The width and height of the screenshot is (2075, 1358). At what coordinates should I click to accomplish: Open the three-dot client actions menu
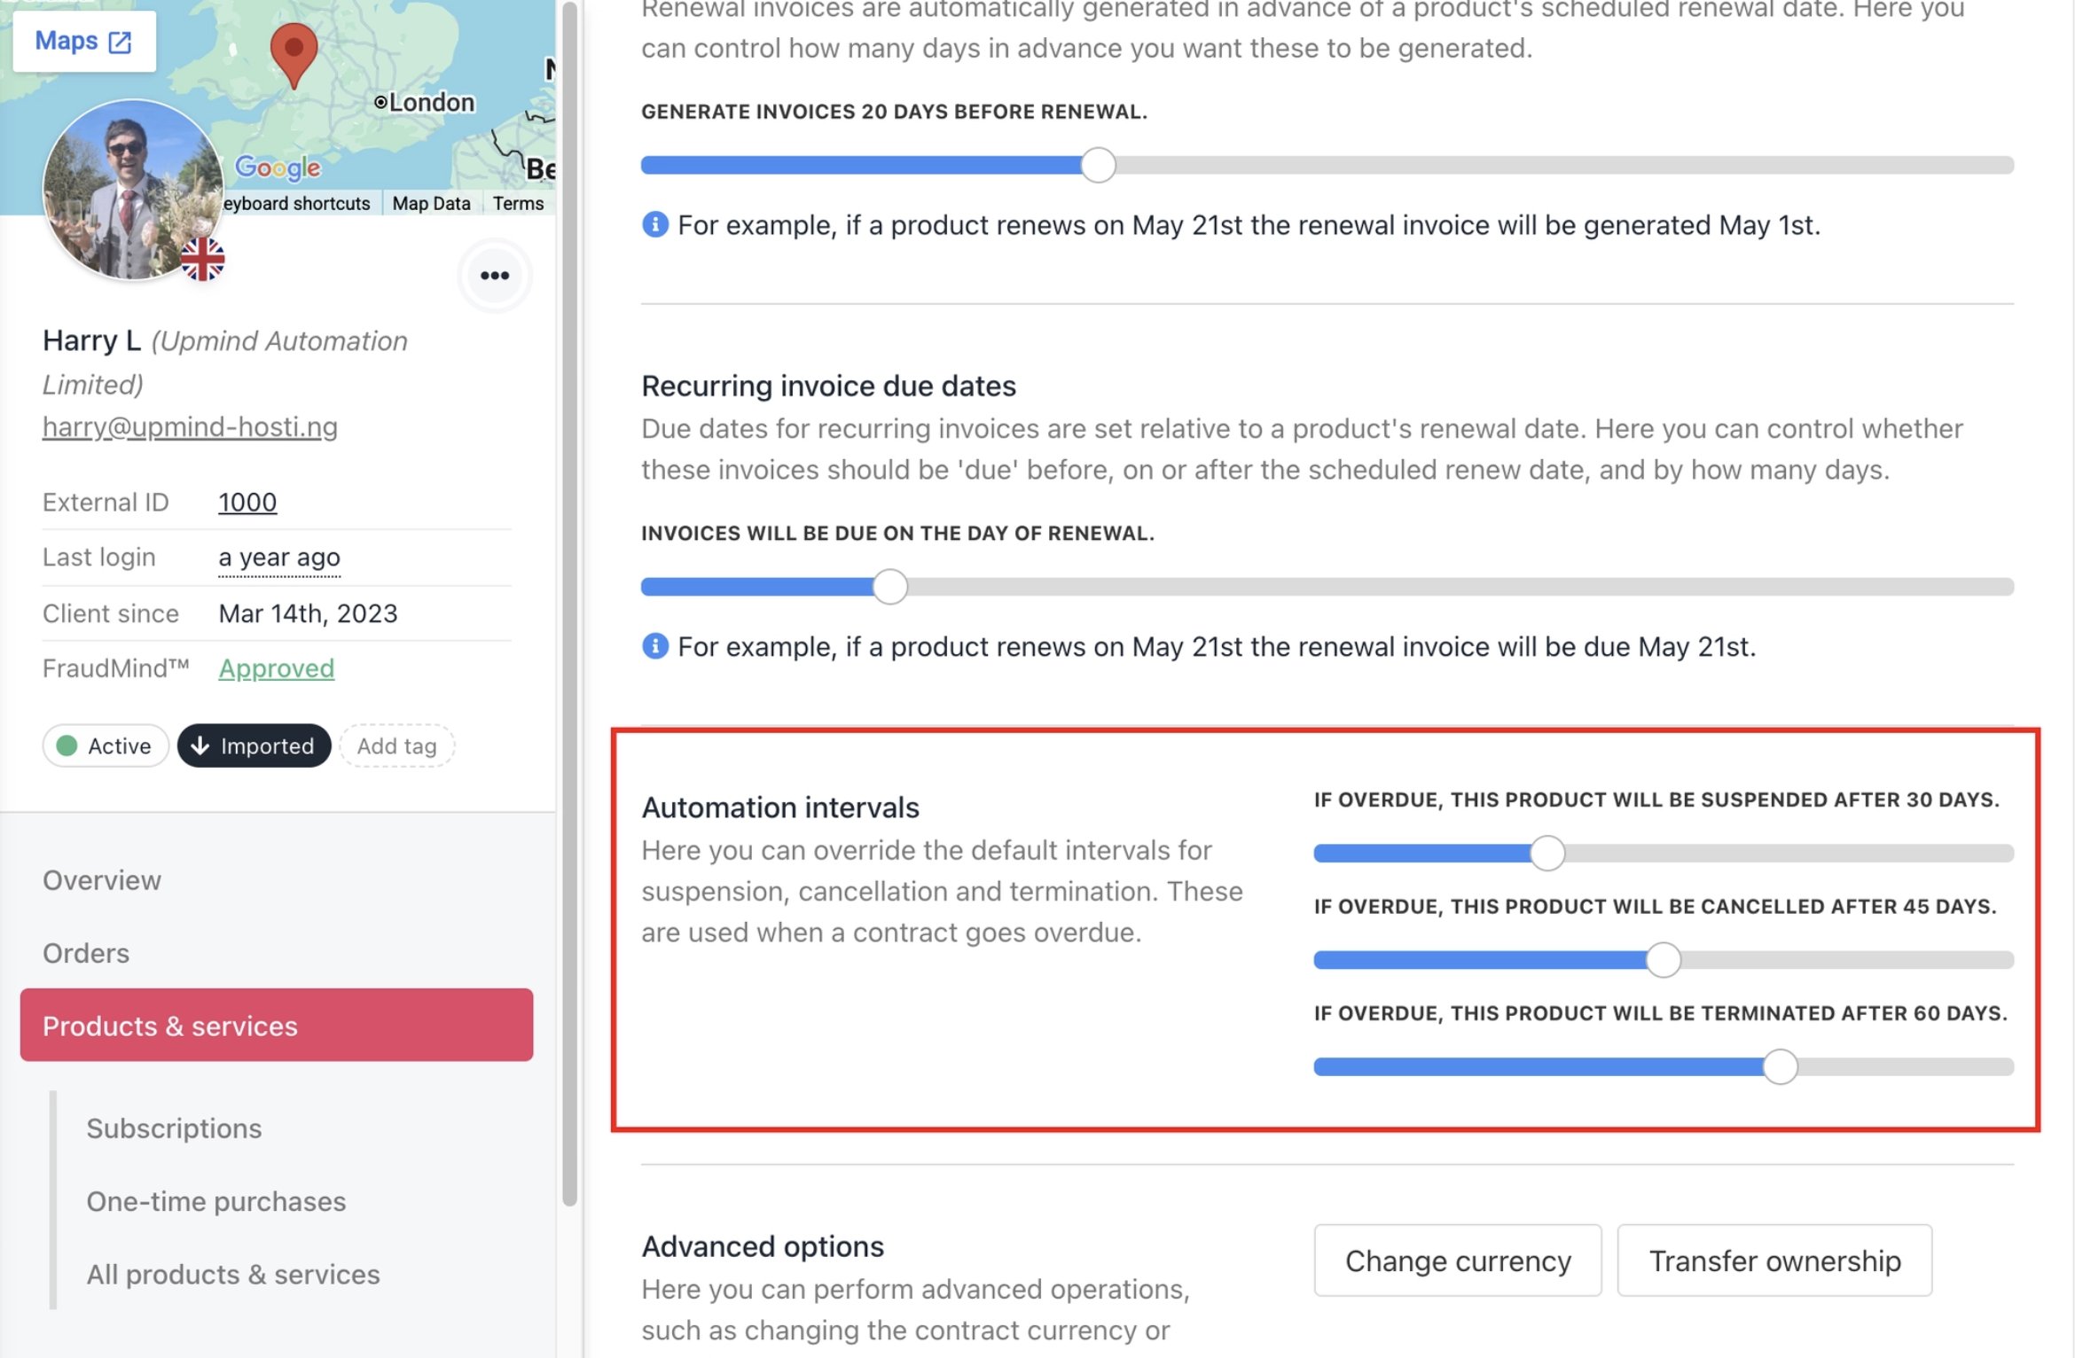pos(495,276)
